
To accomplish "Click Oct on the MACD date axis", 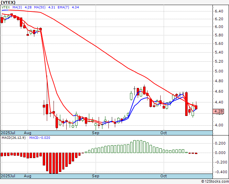I will (x=164, y=176).
